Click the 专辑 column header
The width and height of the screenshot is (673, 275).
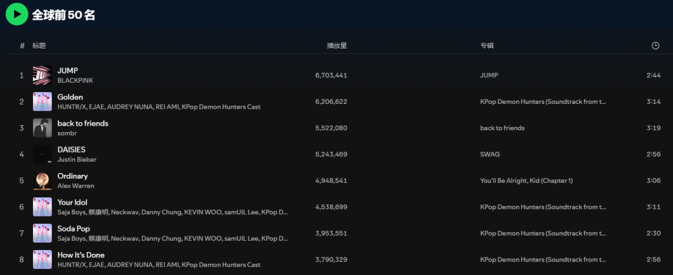(x=487, y=45)
